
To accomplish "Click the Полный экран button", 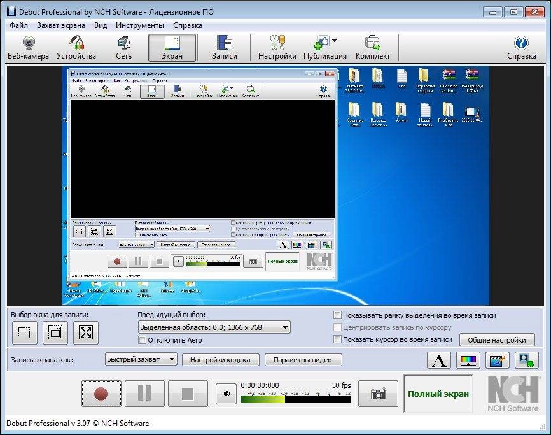I will [438, 394].
